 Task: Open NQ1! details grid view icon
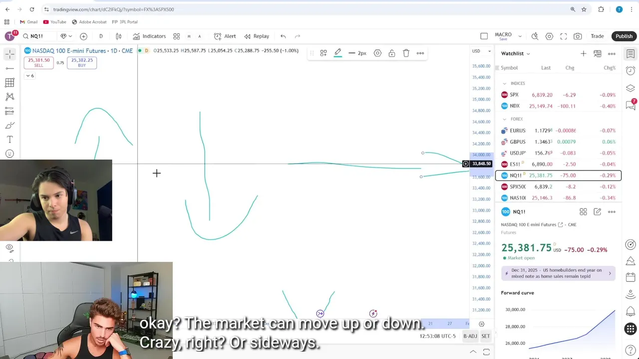click(x=583, y=212)
